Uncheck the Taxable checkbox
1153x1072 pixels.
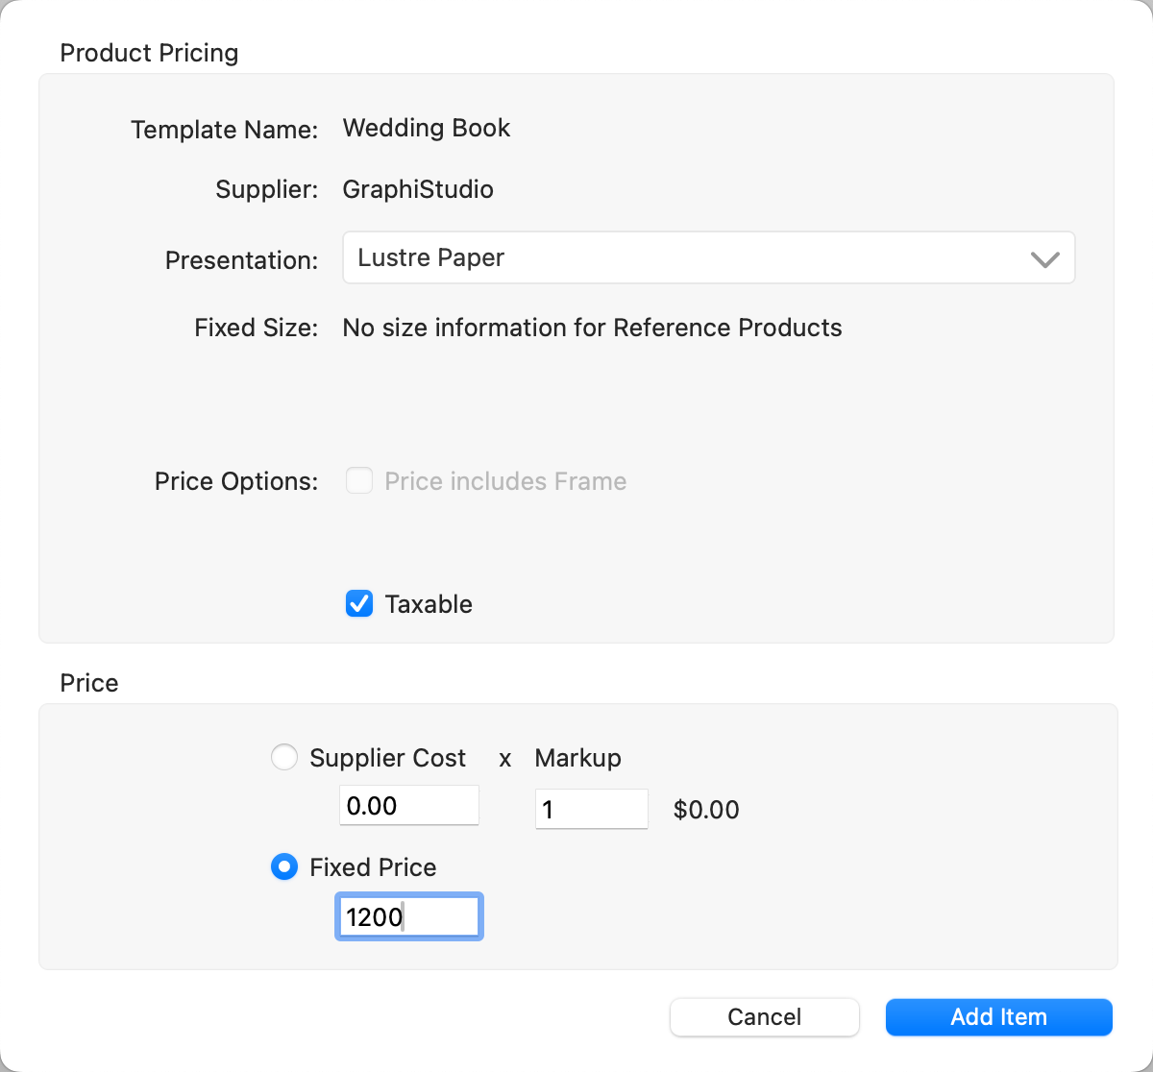(x=359, y=604)
